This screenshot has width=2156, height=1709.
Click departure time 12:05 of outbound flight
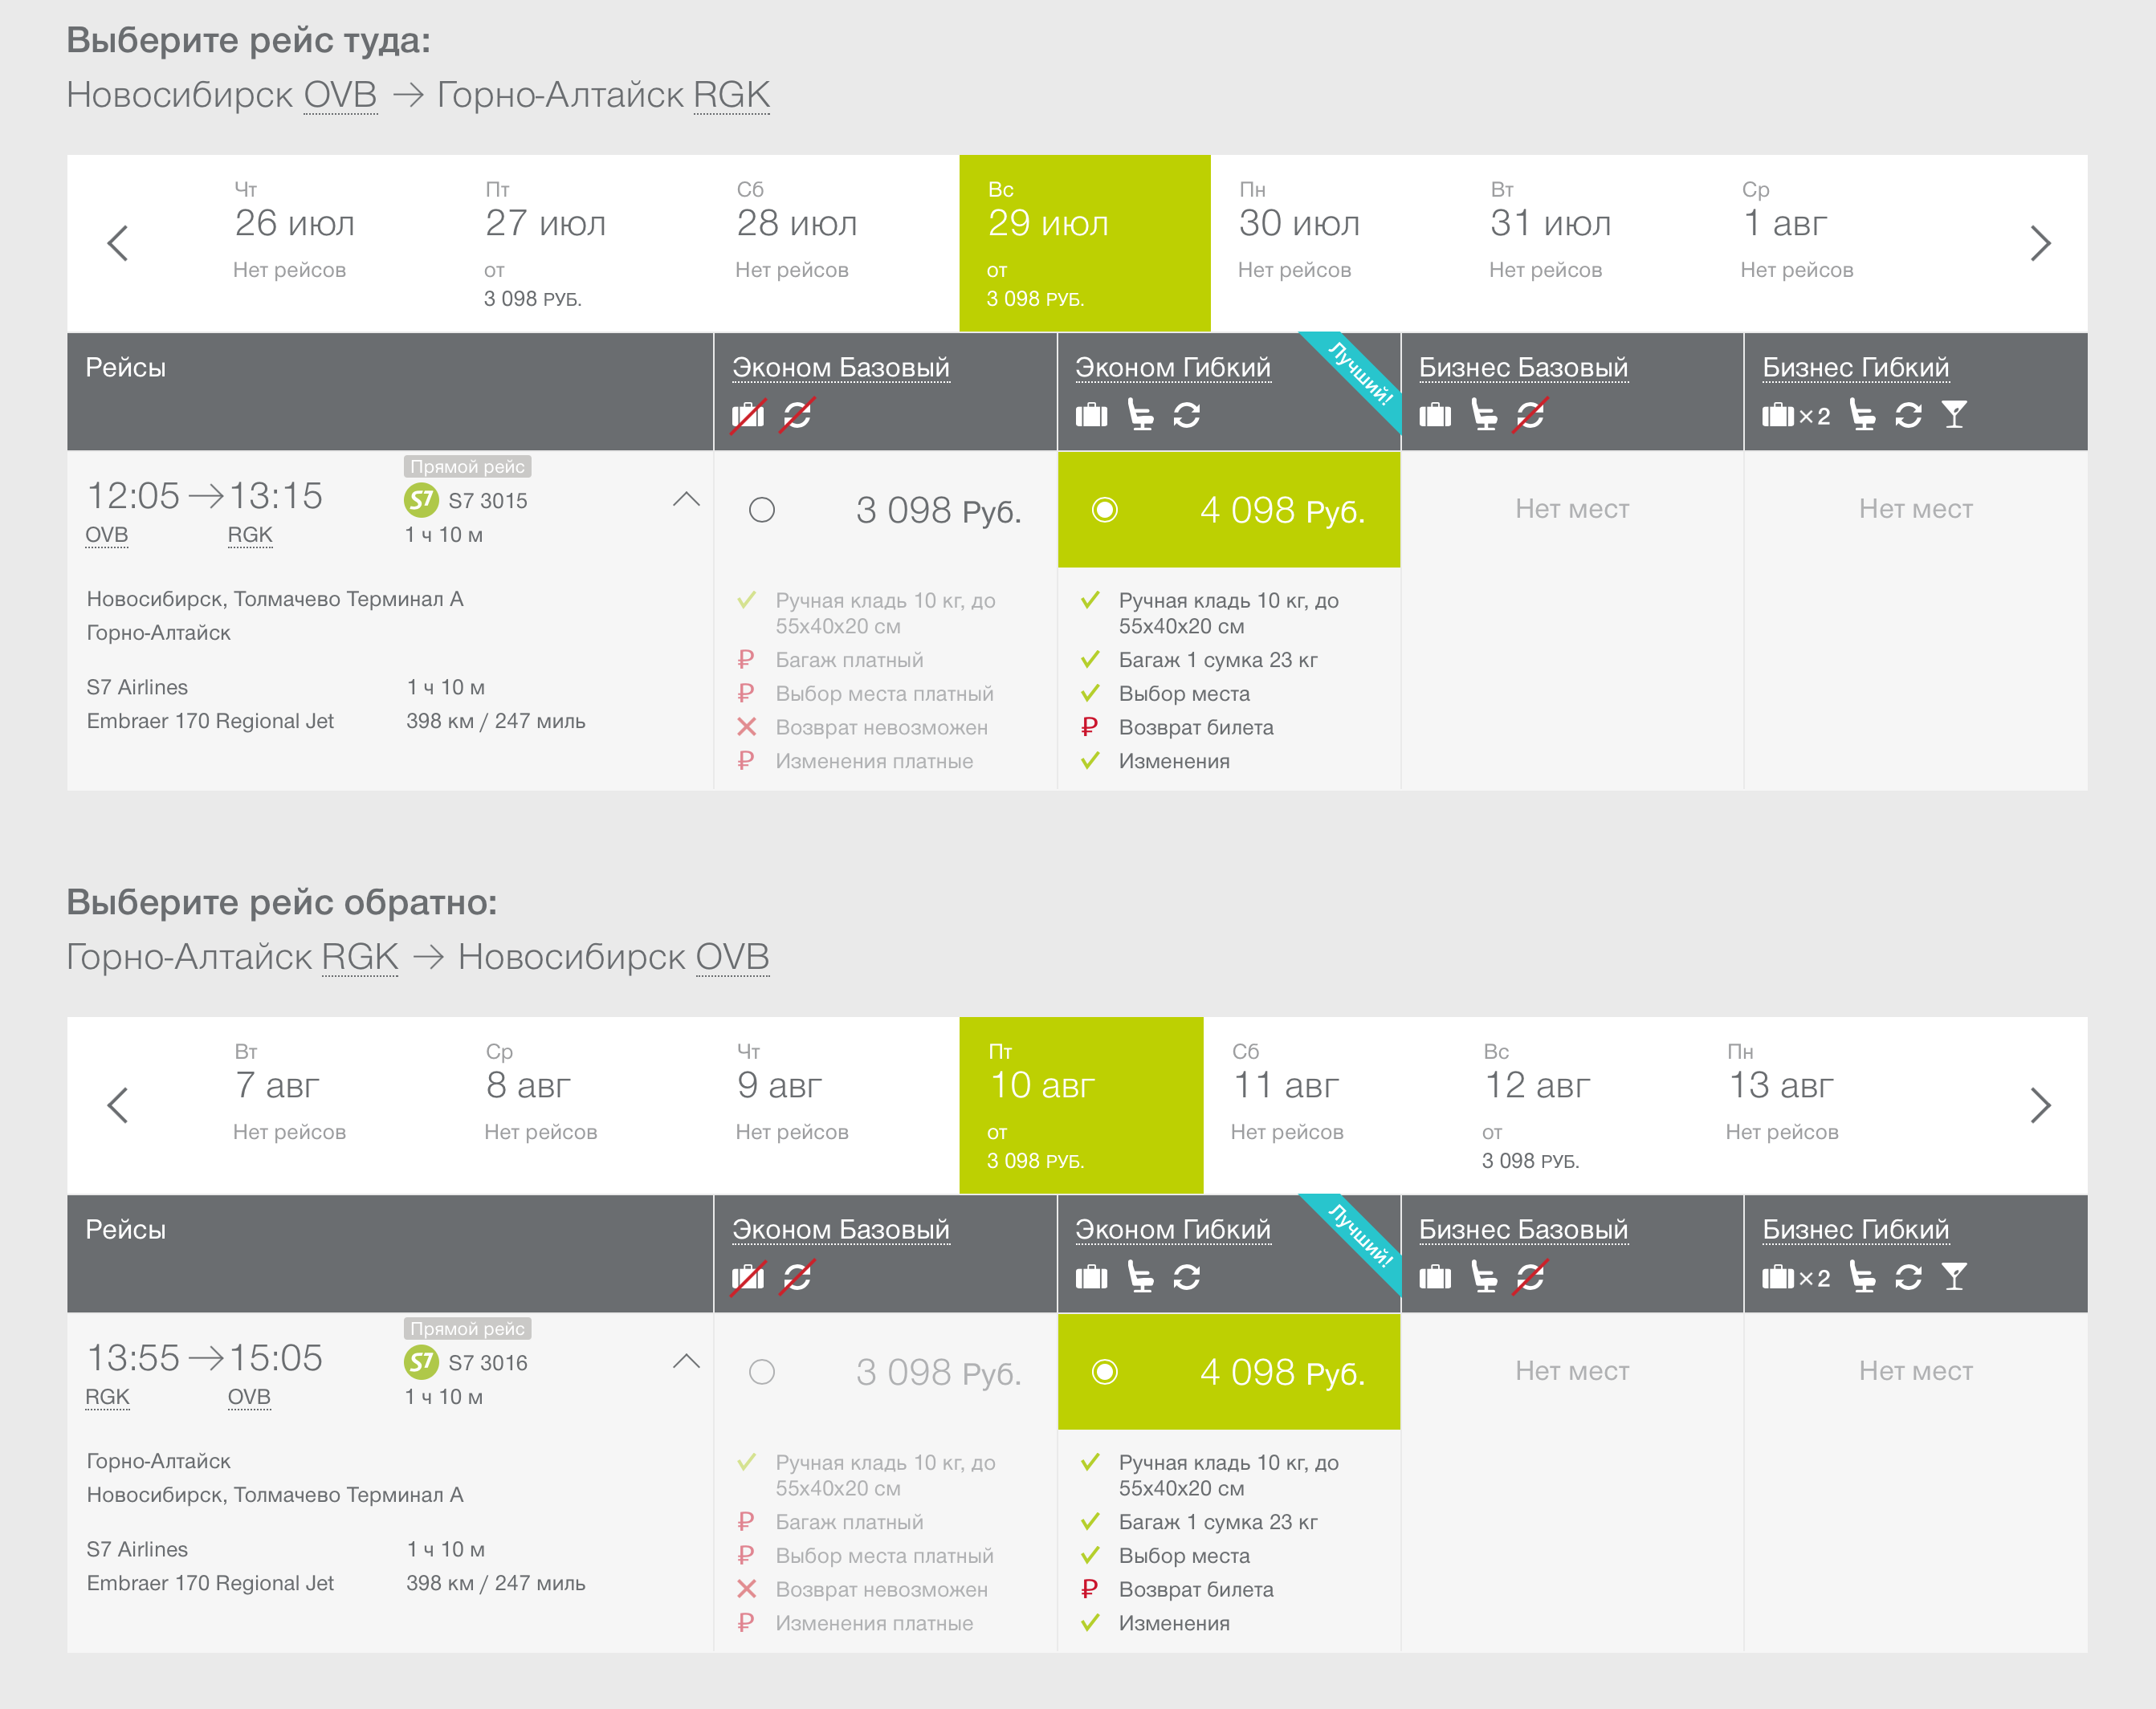(x=134, y=496)
